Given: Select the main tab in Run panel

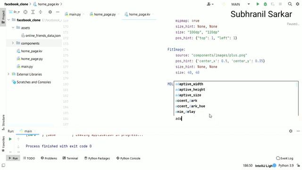Looking at the screenshot, I should [x=28, y=131].
